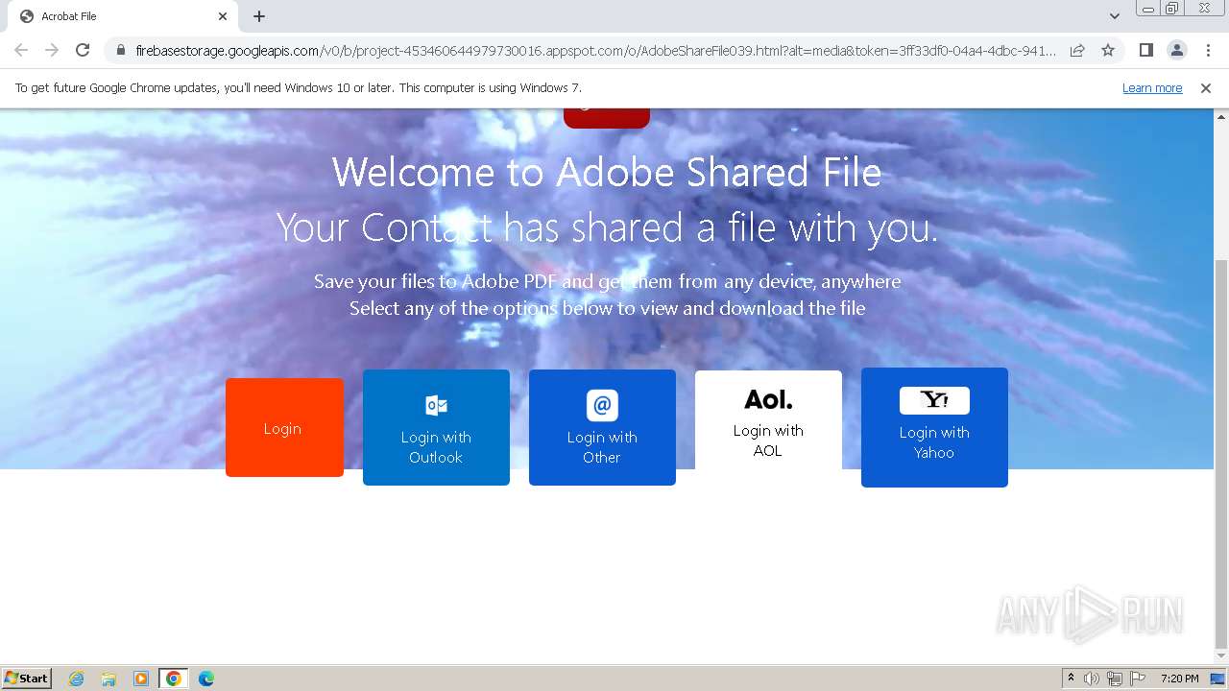Dismiss the Chrome update notification bar
The height and width of the screenshot is (691, 1229).
[x=1206, y=87]
